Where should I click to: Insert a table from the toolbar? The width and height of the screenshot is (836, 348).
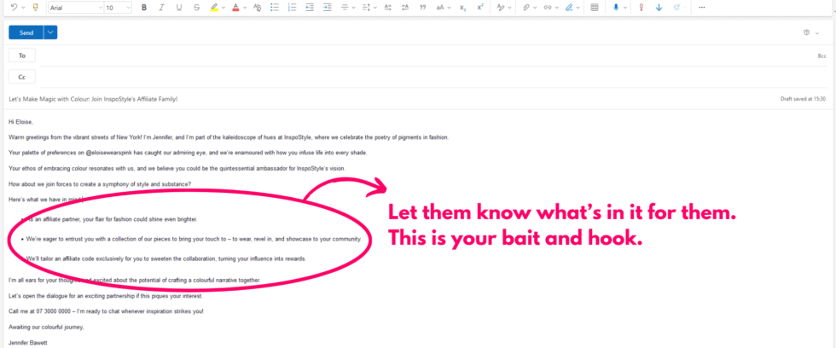coord(594,8)
